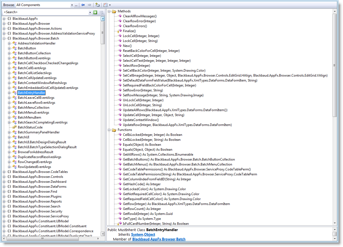Viewport: 343px width, 247px height.
Task: Select the Blackbaud.AppFx.Browser.ServiceProxy namespace row
Action: coord(41,216)
